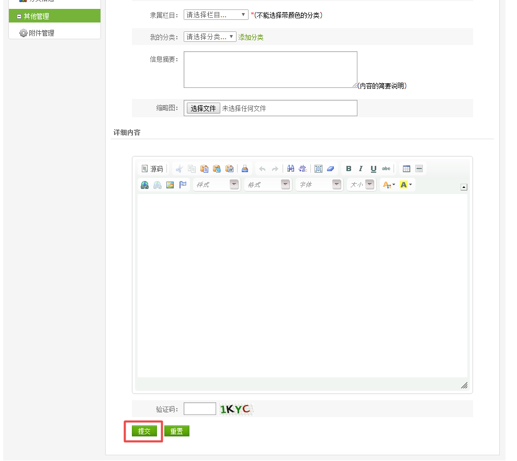Image resolution: width=517 pixels, height=461 pixels.
Task: Click the Select All icon
Action: pyautogui.click(x=318, y=168)
